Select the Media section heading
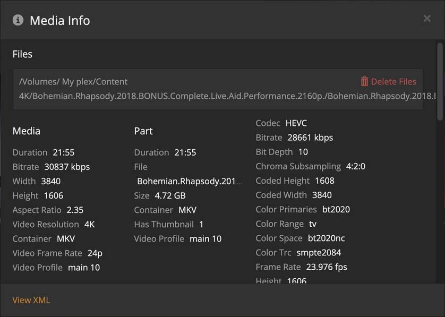The width and height of the screenshot is (445, 317). point(27,131)
